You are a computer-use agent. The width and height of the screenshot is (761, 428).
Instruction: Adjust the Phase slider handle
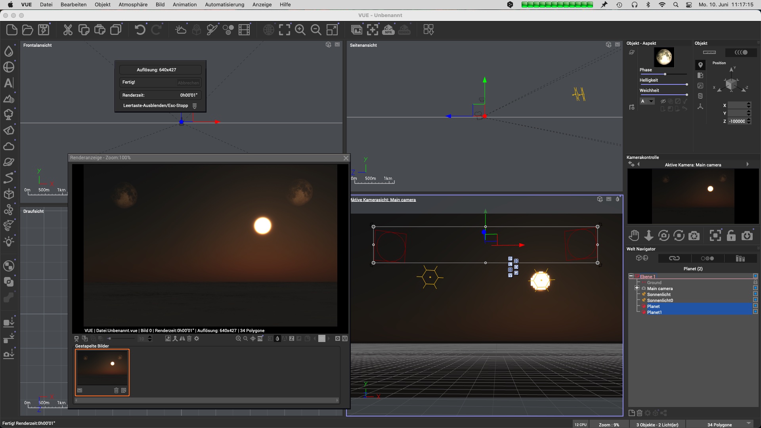click(665, 74)
